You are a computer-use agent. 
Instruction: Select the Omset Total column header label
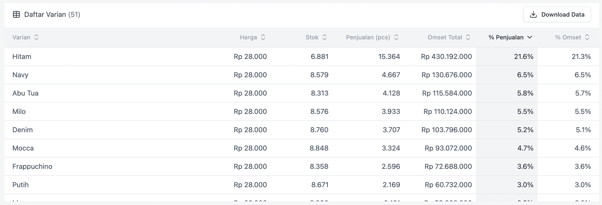click(445, 37)
